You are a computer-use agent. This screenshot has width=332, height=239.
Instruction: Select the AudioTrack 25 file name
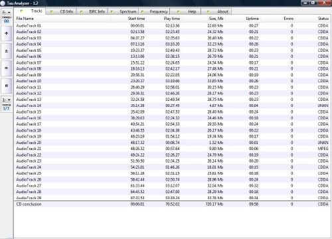pos(29,173)
